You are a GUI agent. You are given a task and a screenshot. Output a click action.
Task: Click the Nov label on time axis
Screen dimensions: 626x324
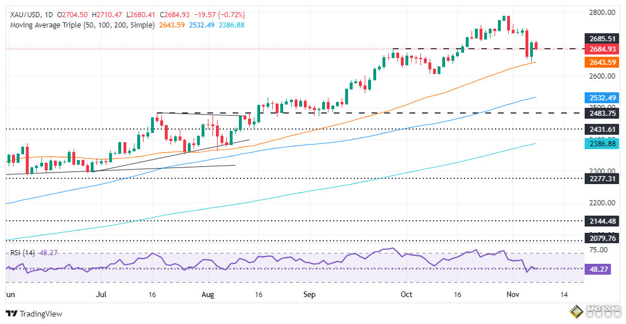point(514,294)
